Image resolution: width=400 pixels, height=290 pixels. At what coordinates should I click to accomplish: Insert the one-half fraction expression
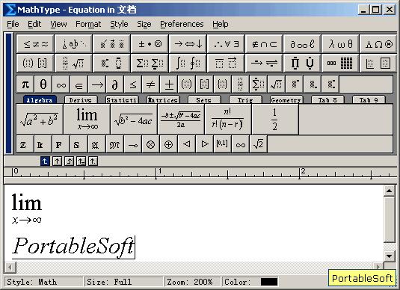point(274,120)
